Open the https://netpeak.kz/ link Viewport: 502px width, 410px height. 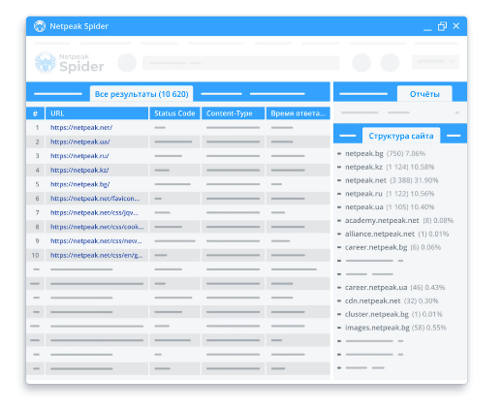click(x=79, y=170)
